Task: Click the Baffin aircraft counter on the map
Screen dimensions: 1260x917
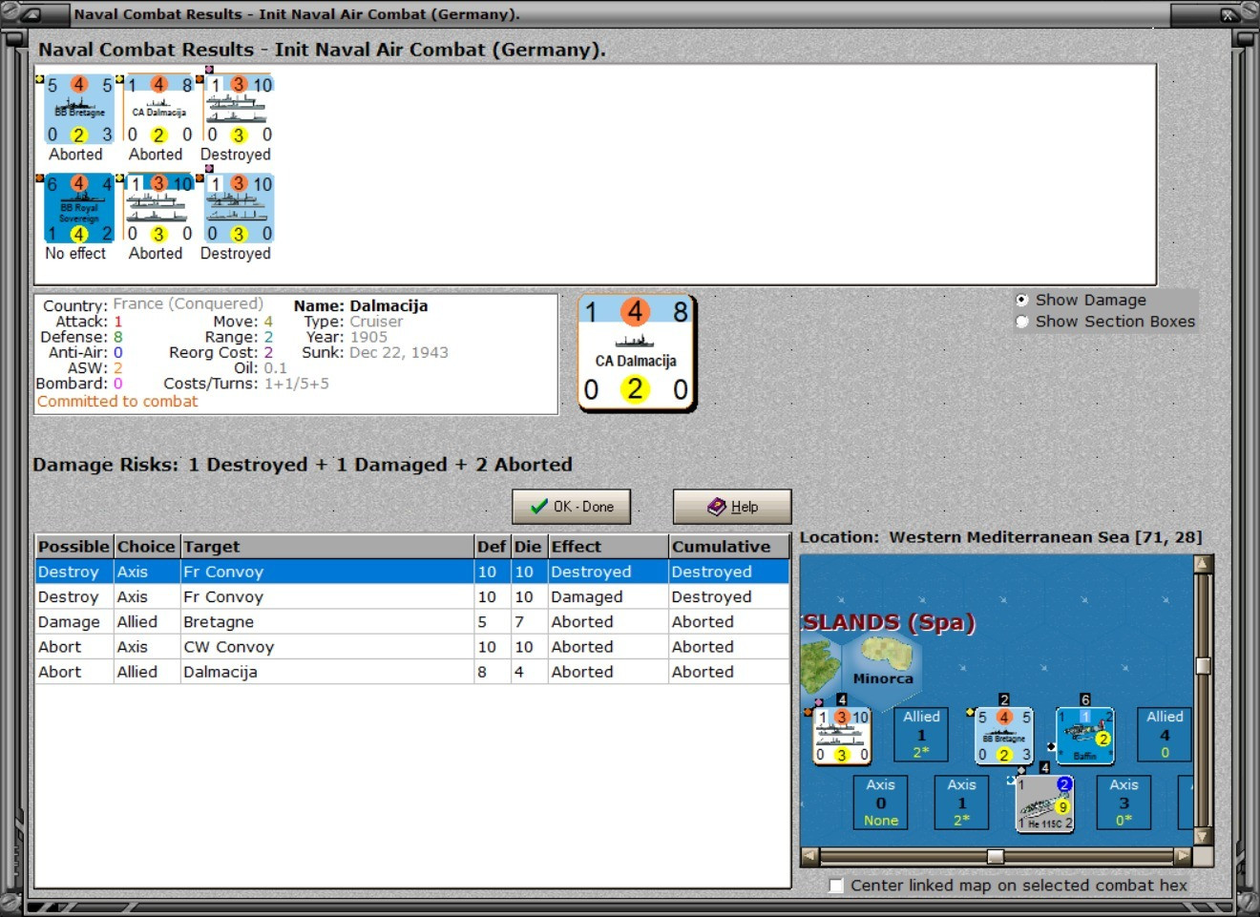Action: click(x=1085, y=736)
